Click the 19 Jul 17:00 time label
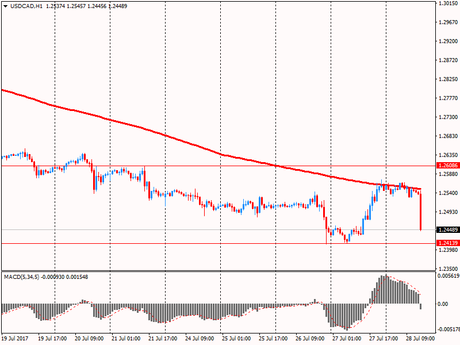460x345 pixels. [x=52, y=338]
